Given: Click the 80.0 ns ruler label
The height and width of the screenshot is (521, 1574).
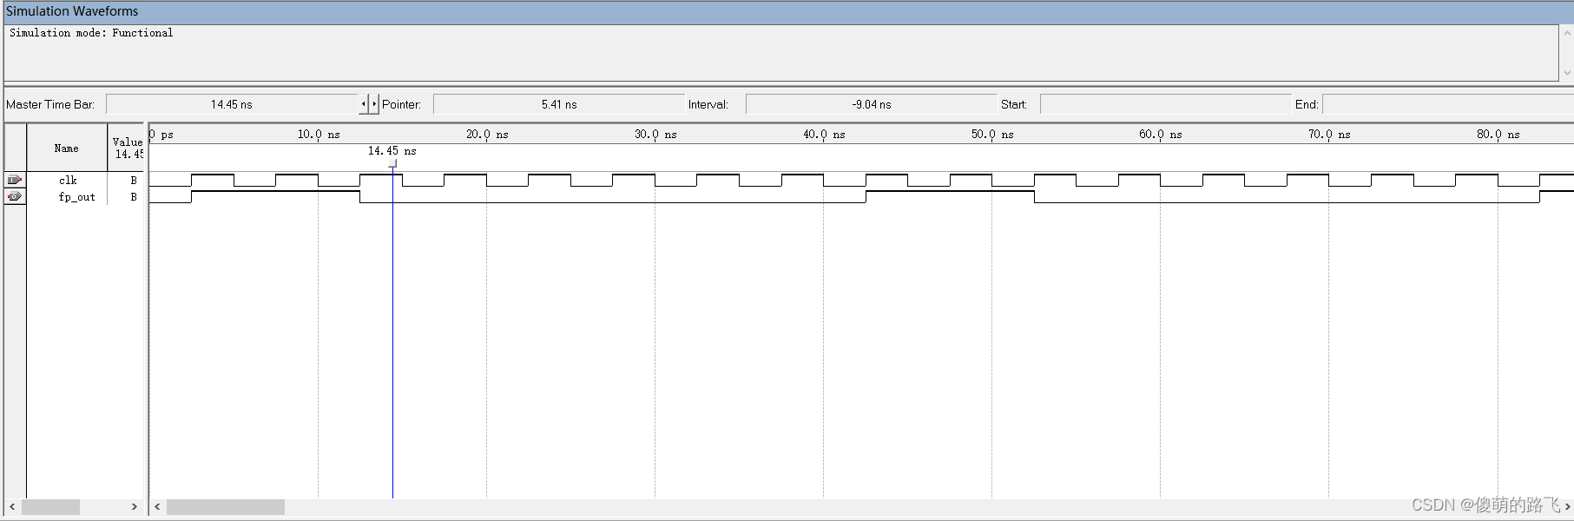Looking at the screenshot, I should (x=1498, y=135).
